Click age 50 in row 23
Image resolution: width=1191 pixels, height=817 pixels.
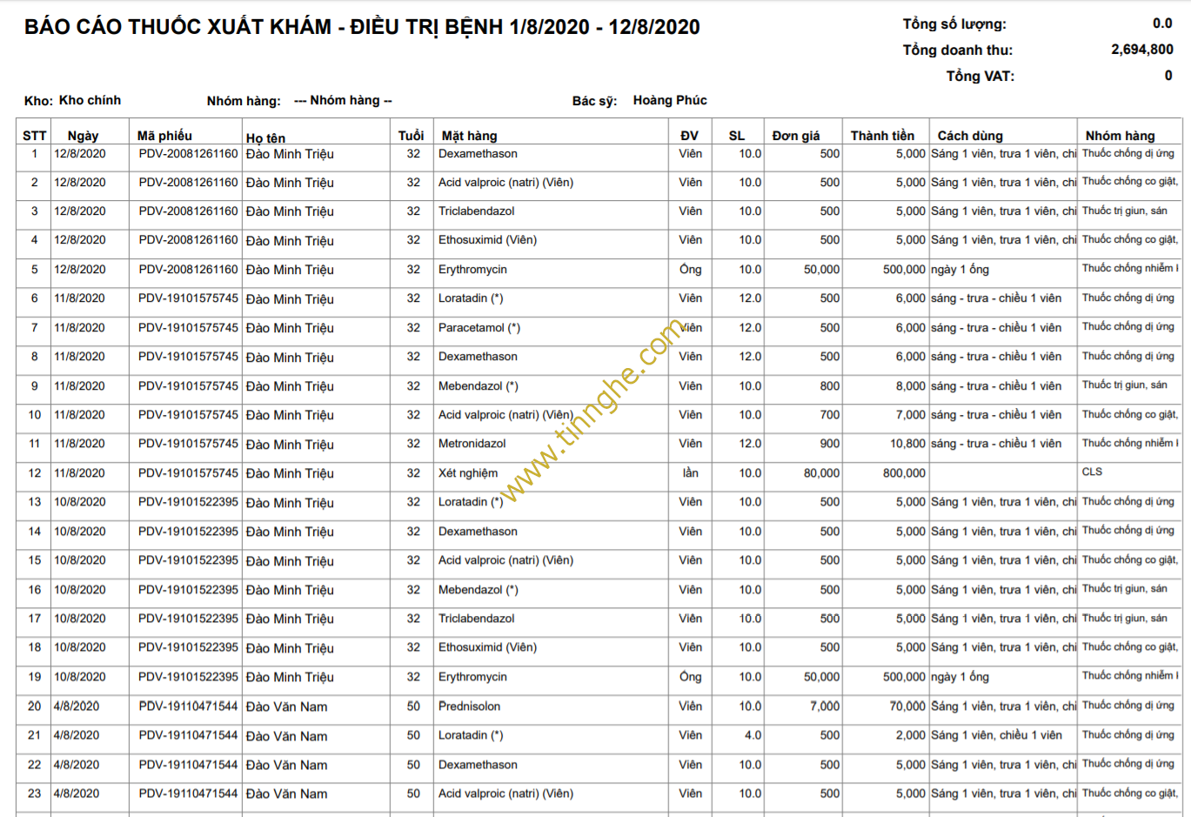tap(413, 794)
